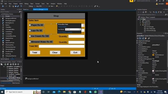
Task: Select Lays_Chips.png in Solution Explorer
Action: pyautogui.click(x=150, y=29)
